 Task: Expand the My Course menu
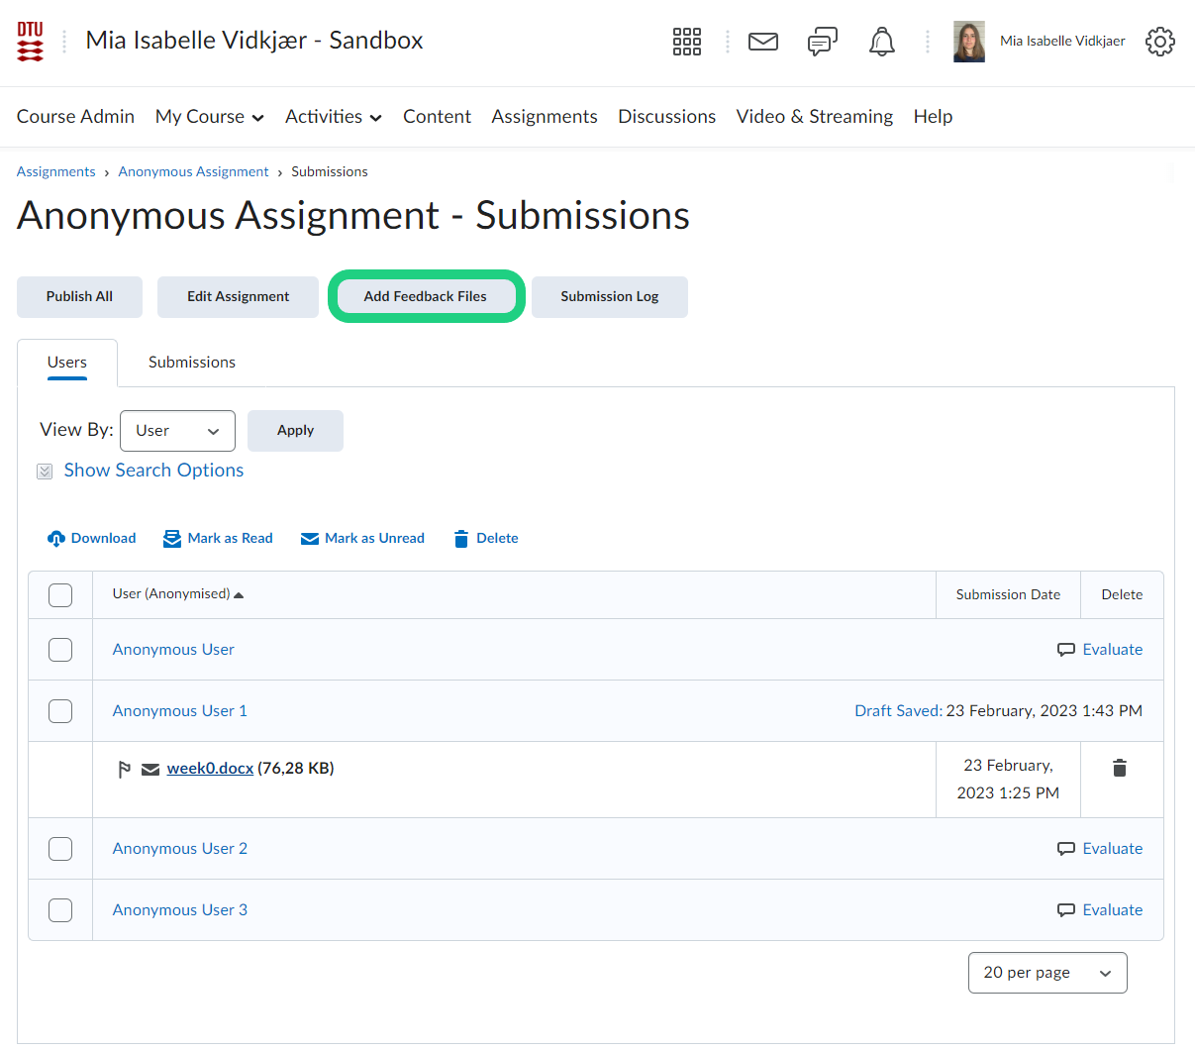pyautogui.click(x=210, y=117)
